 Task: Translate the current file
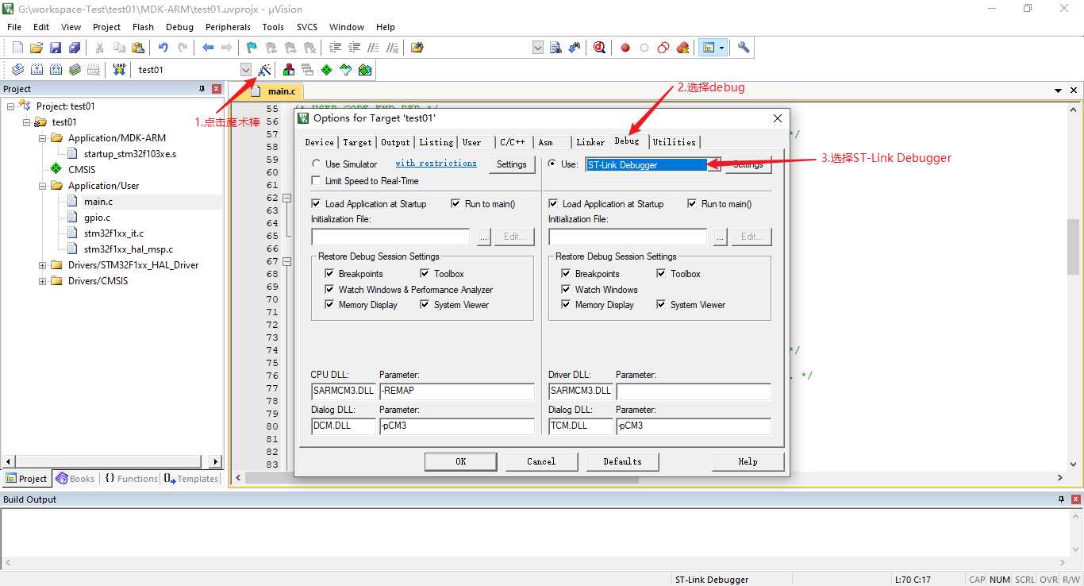pyautogui.click(x=17, y=70)
